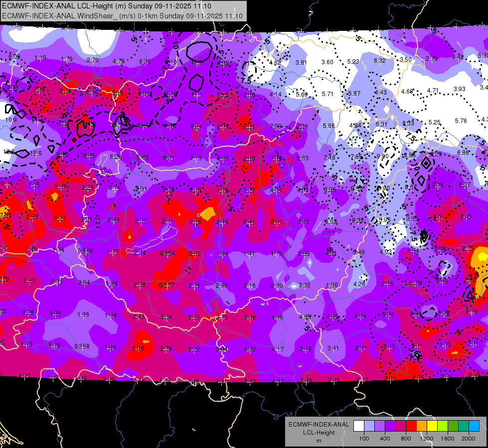The width and height of the screenshot is (488, 448).
Task: Click the wind shear value 0.577
Action: point(167,285)
